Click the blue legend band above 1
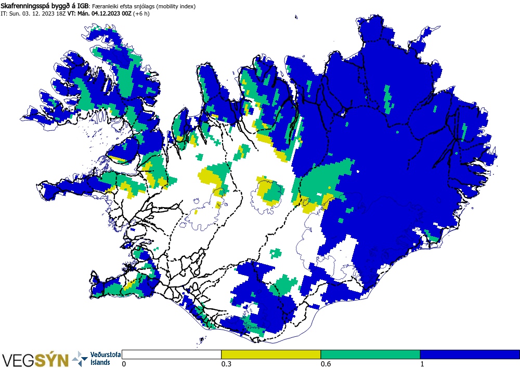 pyautogui.click(x=470, y=355)
